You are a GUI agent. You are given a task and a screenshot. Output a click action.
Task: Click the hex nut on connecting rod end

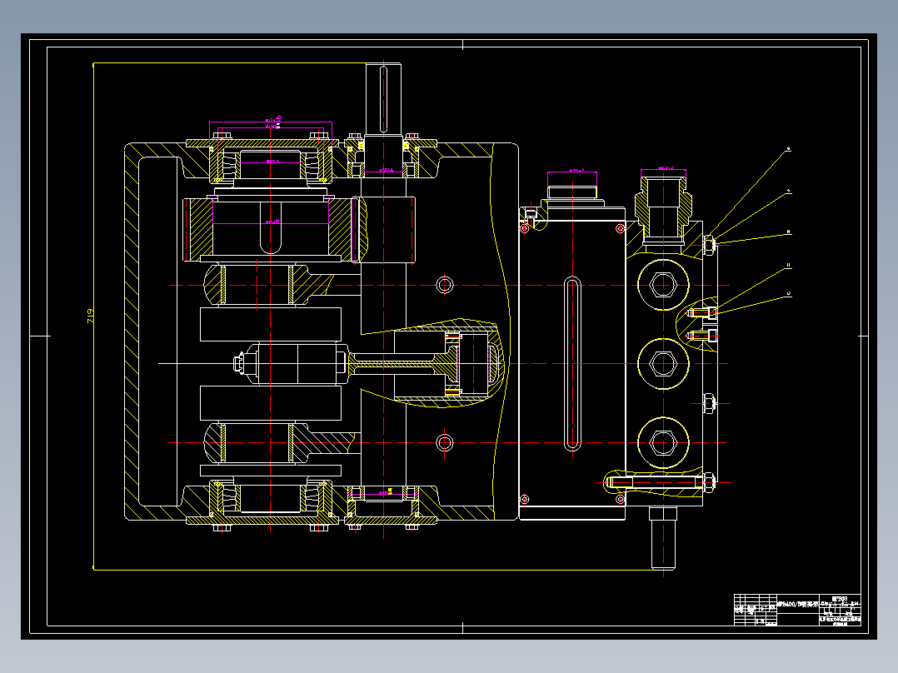(239, 363)
